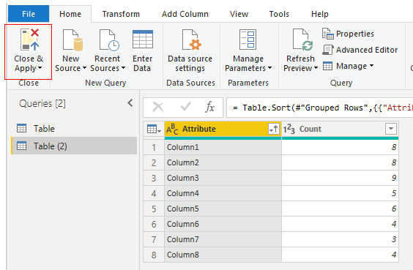Select row number 8 in the grid

[154, 255]
